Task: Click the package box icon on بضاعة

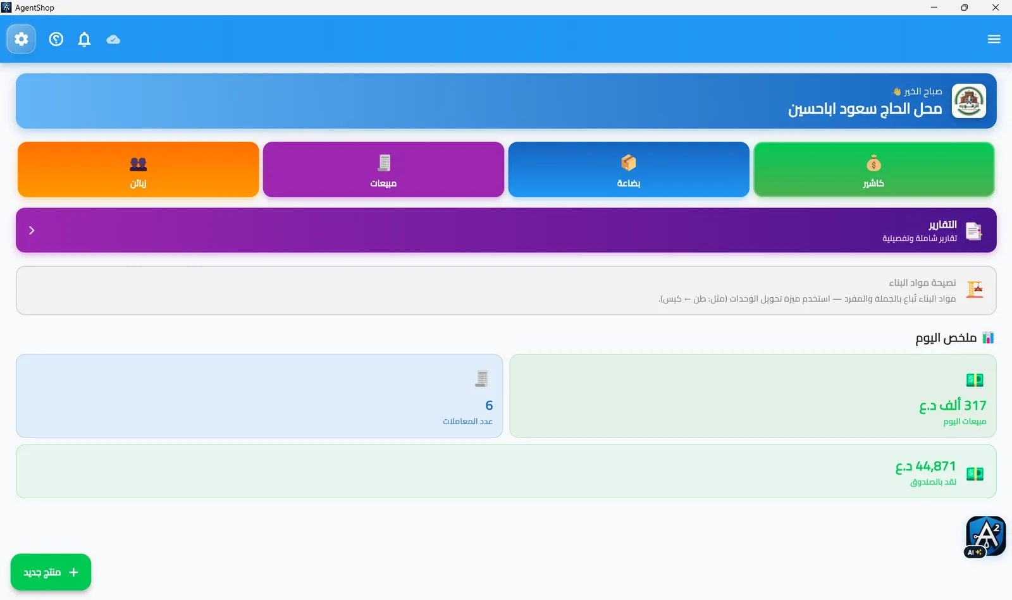Action: point(629,163)
